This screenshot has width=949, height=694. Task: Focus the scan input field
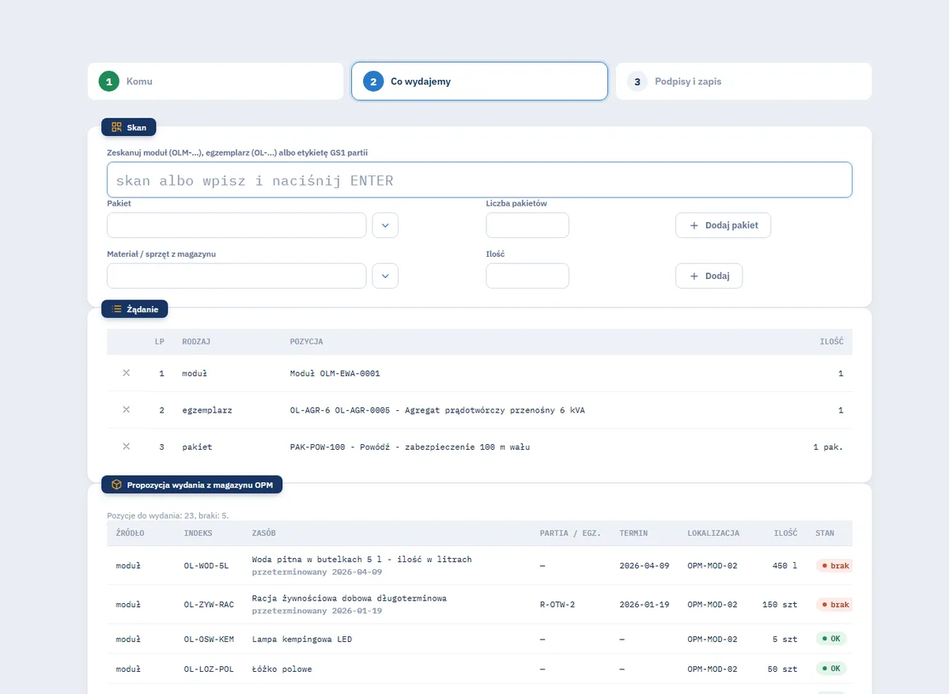click(x=479, y=180)
